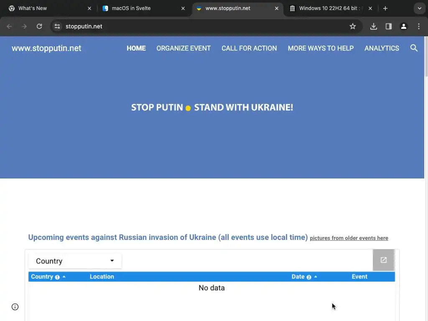Click the browser forward arrow
The width and height of the screenshot is (428, 321).
coord(24,26)
